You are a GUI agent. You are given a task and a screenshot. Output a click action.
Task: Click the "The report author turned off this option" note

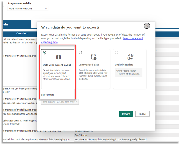[x=129, y=72]
